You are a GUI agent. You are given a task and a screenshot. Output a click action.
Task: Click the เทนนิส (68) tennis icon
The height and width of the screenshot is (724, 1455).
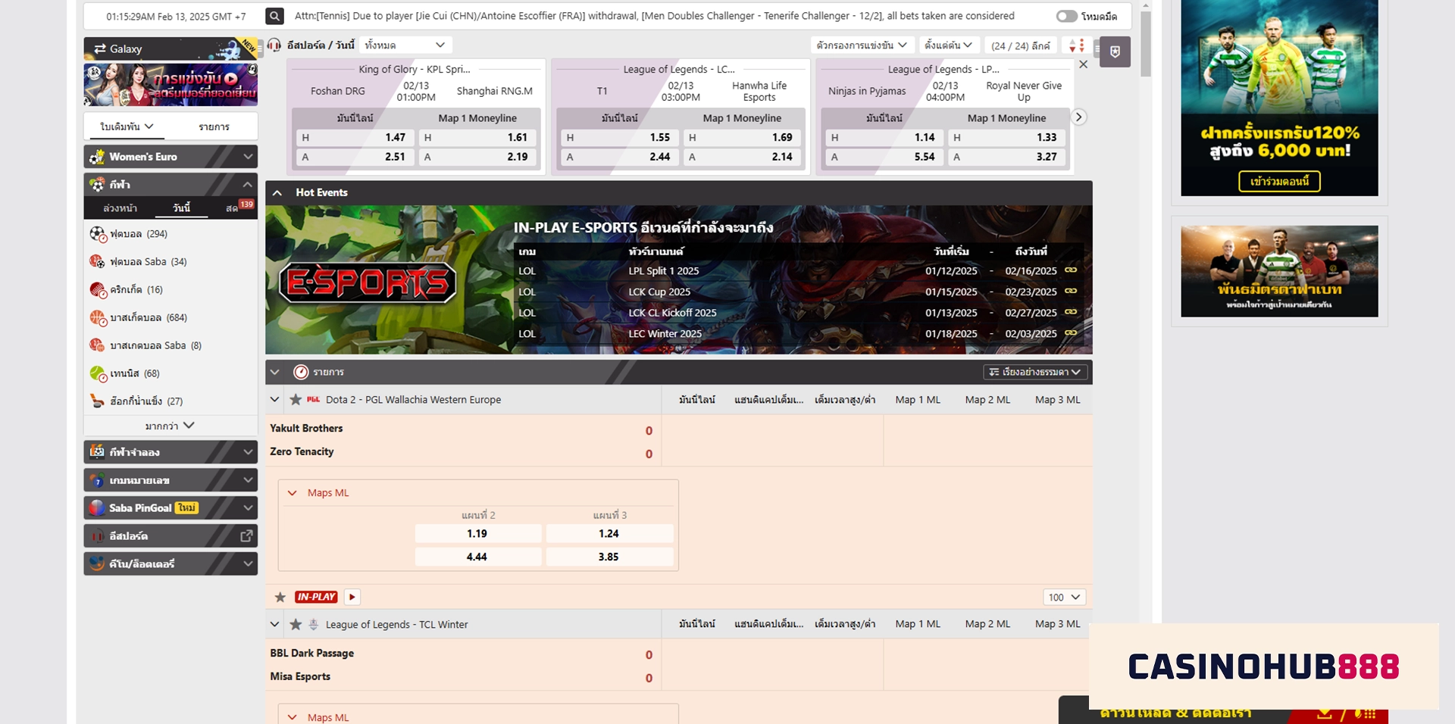(97, 373)
